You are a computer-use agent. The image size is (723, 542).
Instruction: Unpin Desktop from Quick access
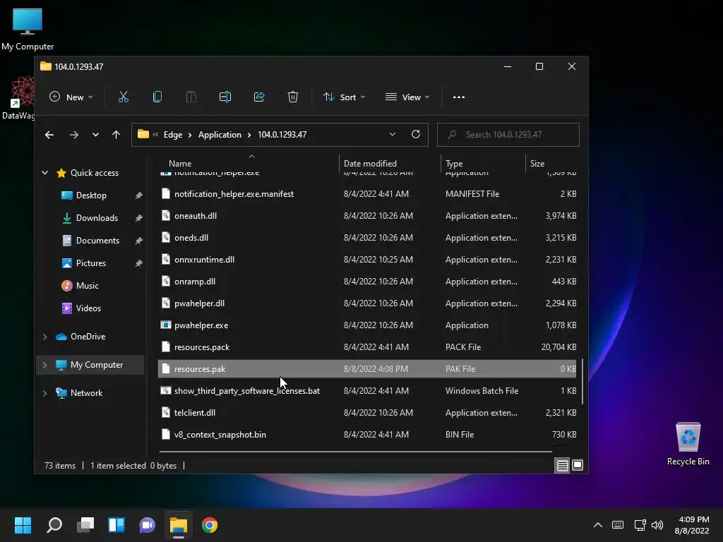click(x=139, y=195)
